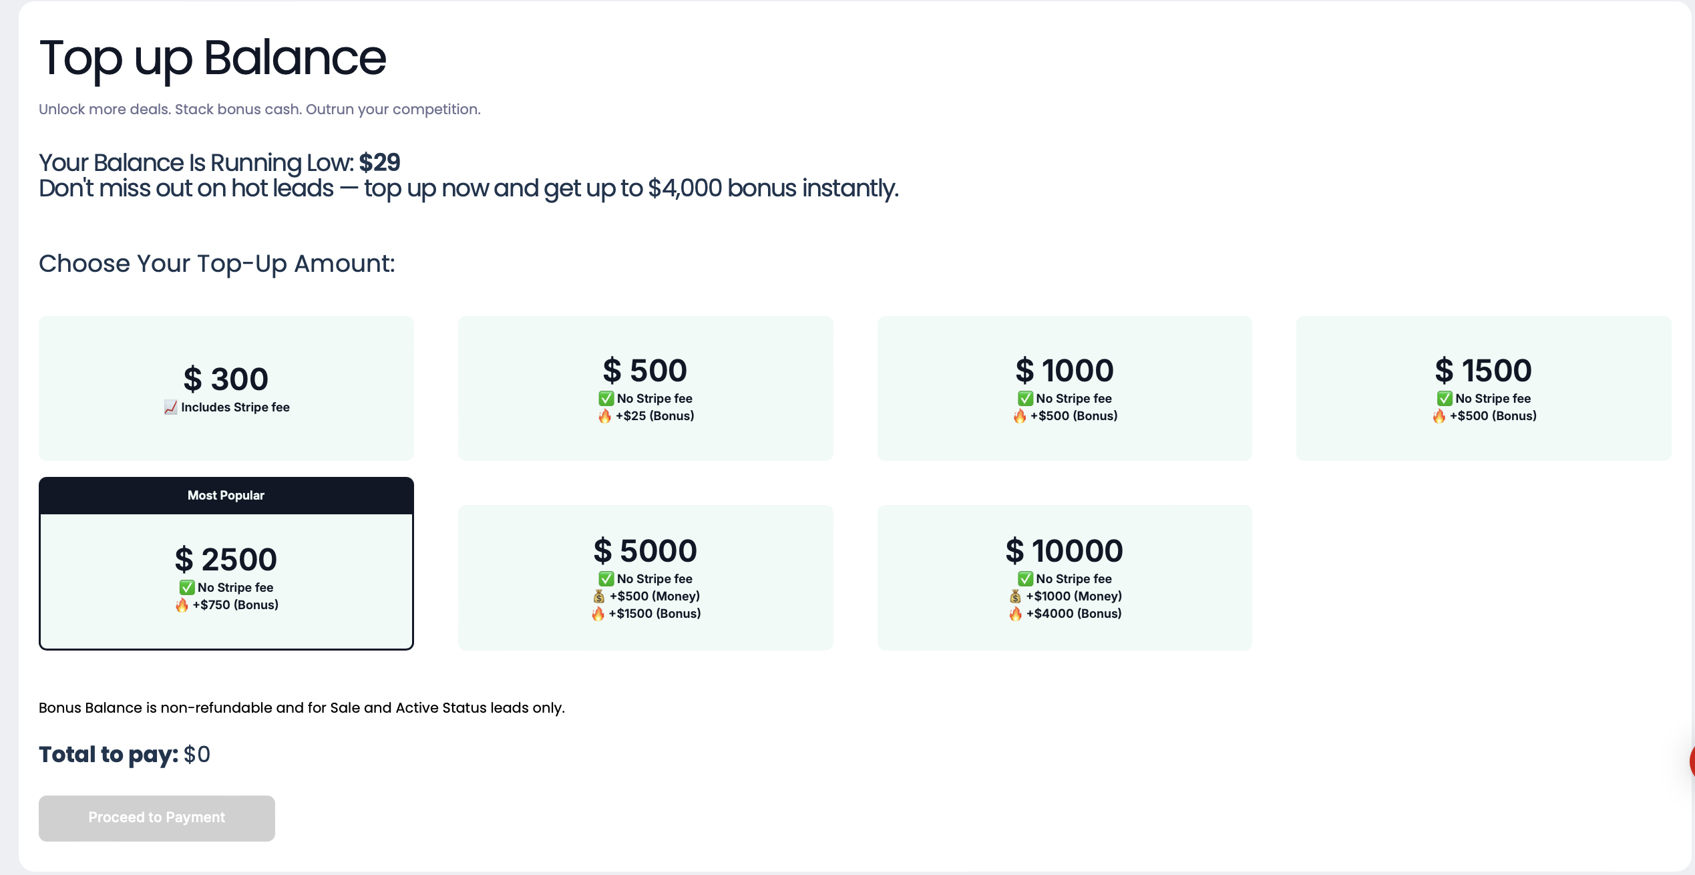Image resolution: width=1695 pixels, height=875 pixels.
Task: Select the $5000 top-up option
Action: click(x=645, y=577)
